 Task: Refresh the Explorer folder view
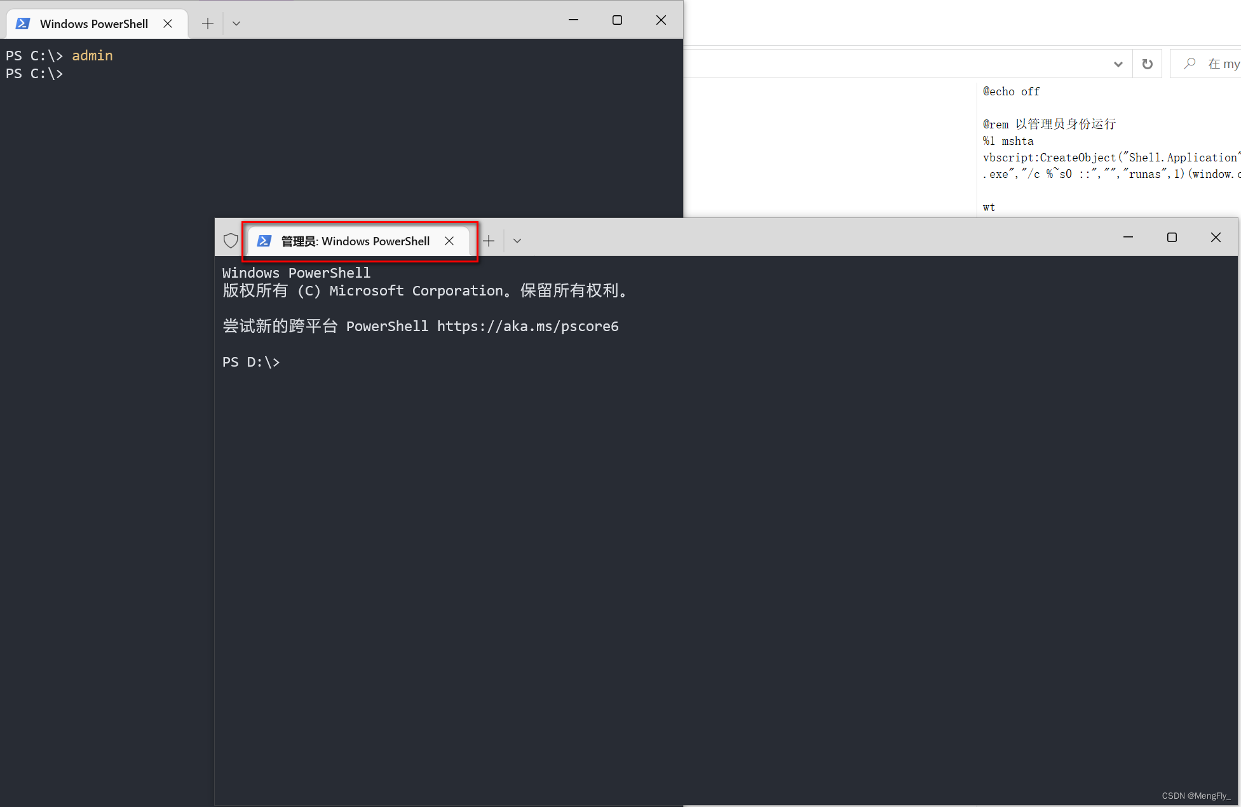(1147, 64)
